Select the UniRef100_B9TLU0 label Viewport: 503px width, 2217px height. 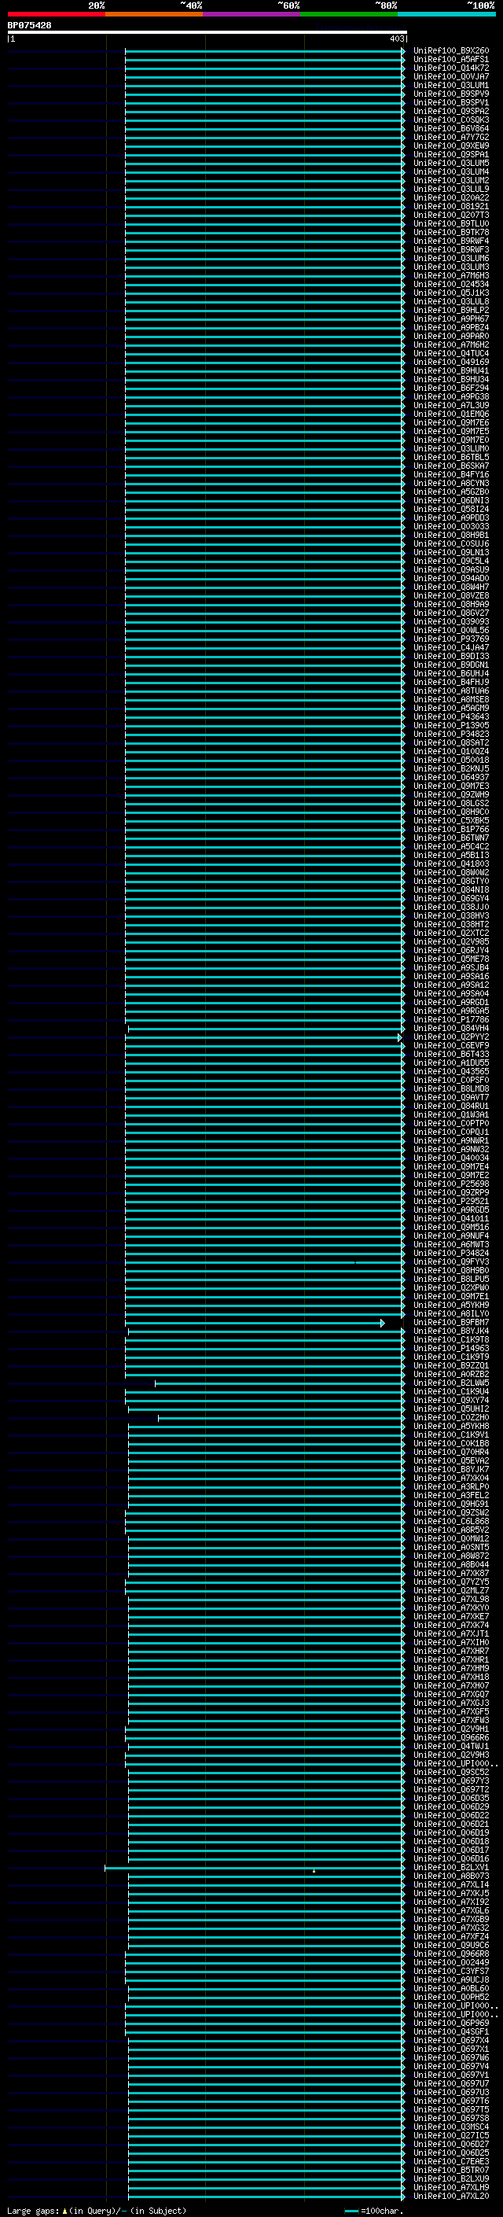point(451,224)
